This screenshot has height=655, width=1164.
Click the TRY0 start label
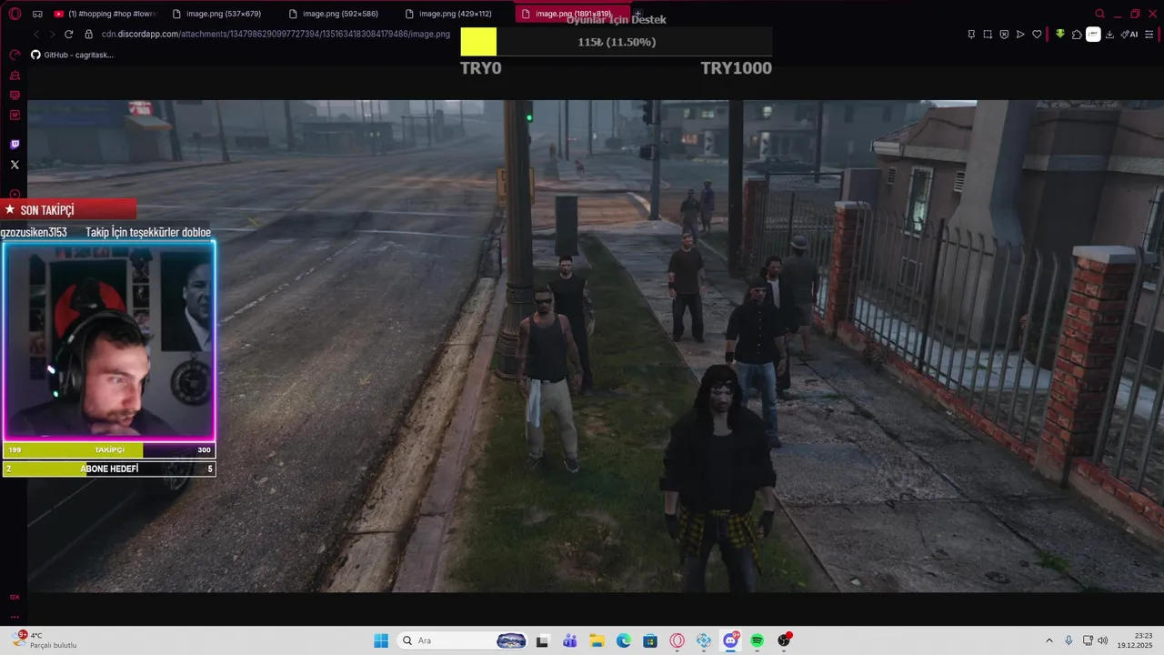(x=480, y=68)
